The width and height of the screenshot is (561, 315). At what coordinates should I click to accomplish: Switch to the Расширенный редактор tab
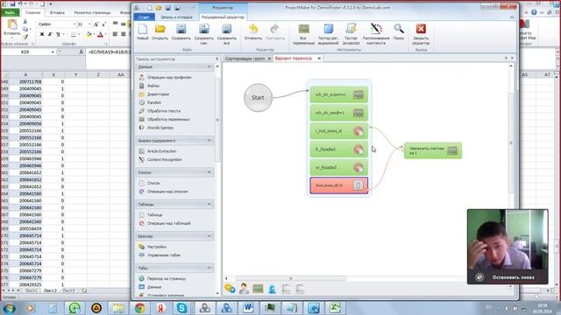click(223, 17)
